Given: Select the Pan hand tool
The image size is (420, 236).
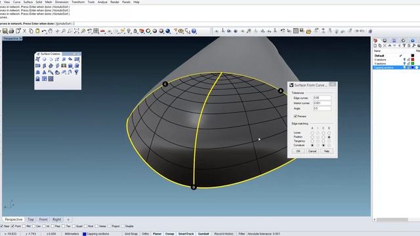Looking at the screenshot, I should [x=50, y=31].
